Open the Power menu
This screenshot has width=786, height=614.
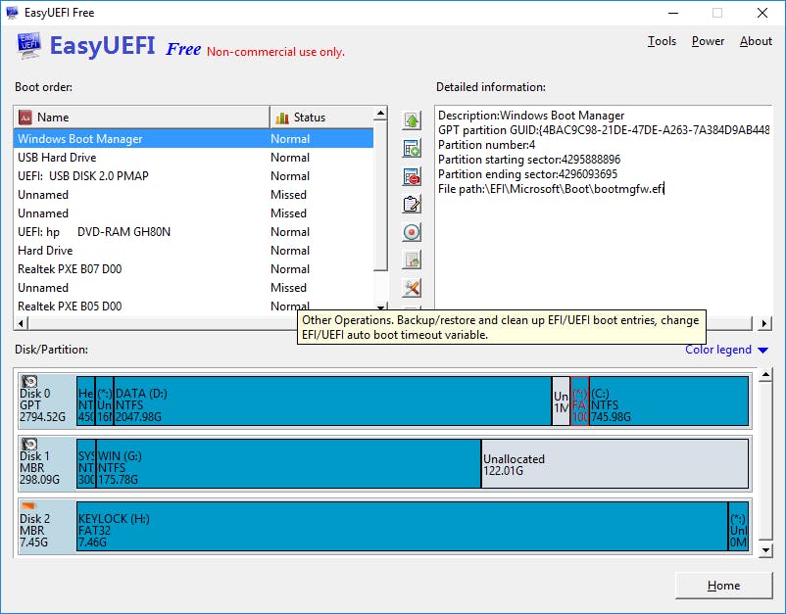(x=708, y=41)
